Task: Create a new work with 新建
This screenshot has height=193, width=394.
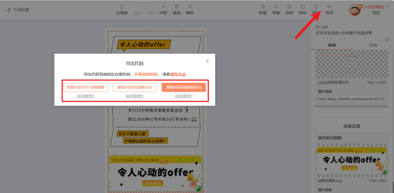Action: pyautogui.click(x=263, y=7)
